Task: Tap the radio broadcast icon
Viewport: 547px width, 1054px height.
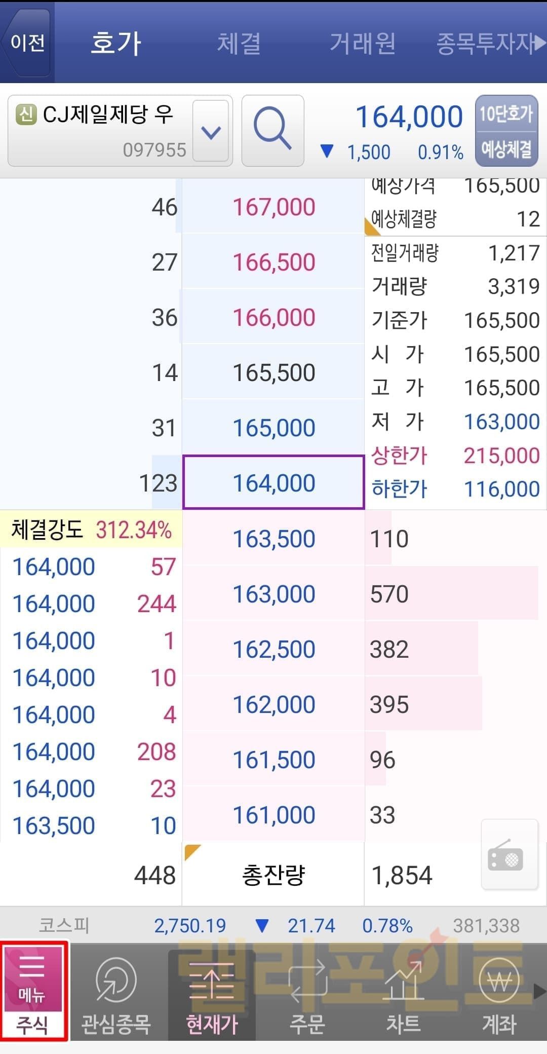Action: coord(509,854)
